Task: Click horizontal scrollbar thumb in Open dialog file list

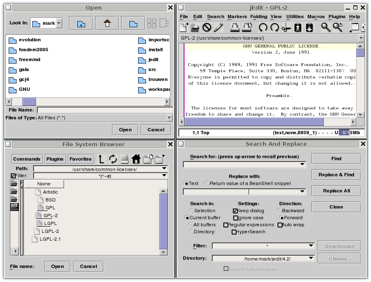Action: [29, 102]
